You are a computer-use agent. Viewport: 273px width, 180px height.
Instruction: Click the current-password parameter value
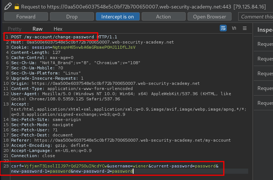tap(205, 166)
